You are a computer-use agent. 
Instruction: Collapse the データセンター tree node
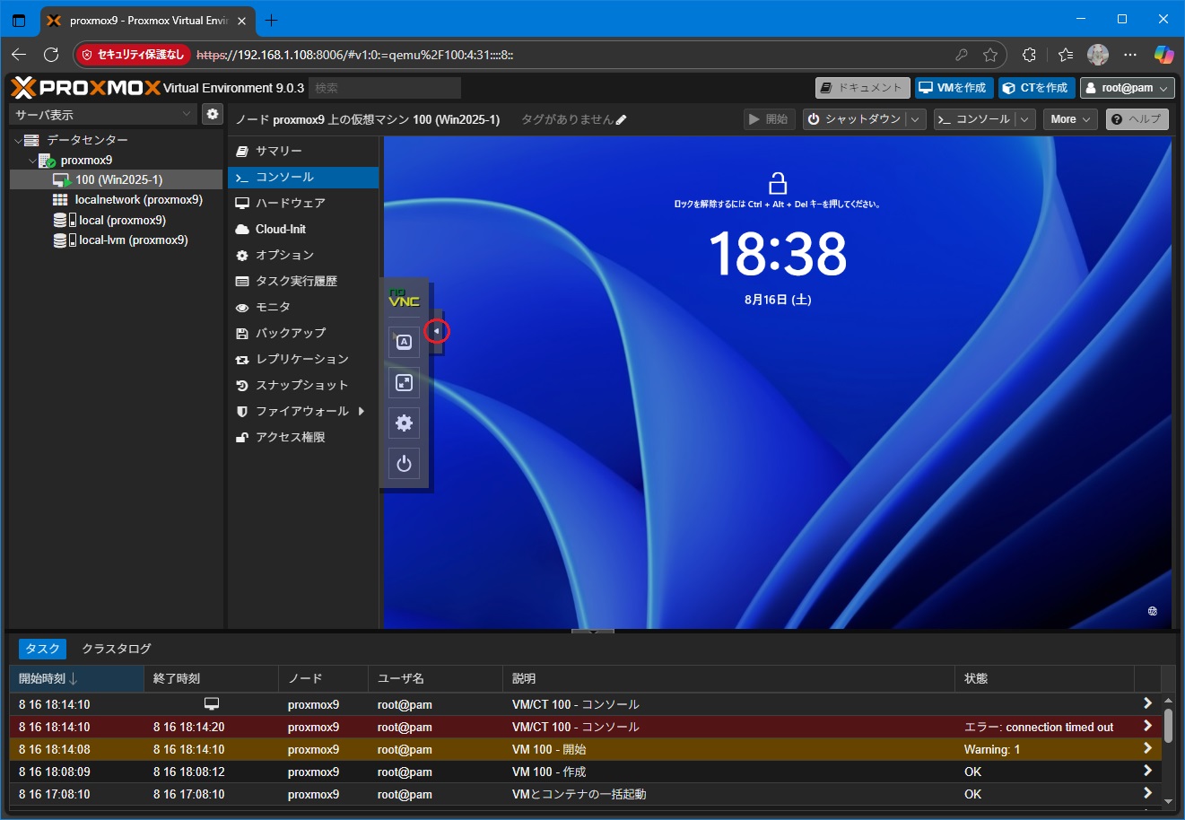pos(18,141)
